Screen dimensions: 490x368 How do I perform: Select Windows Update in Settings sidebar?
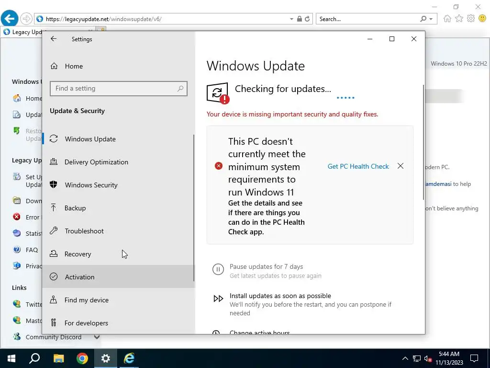coord(119,139)
